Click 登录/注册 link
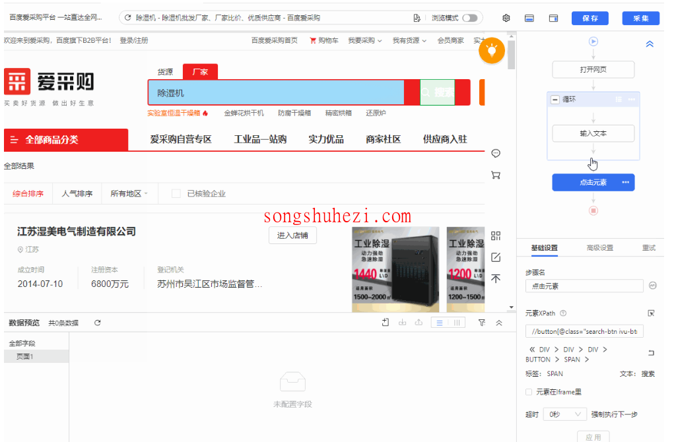Image resolution: width=674 pixels, height=442 pixels. (x=134, y=40)
